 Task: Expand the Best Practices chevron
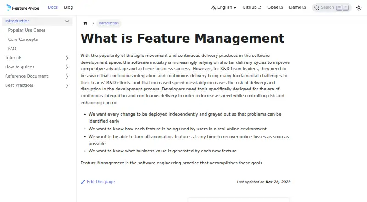67,85
